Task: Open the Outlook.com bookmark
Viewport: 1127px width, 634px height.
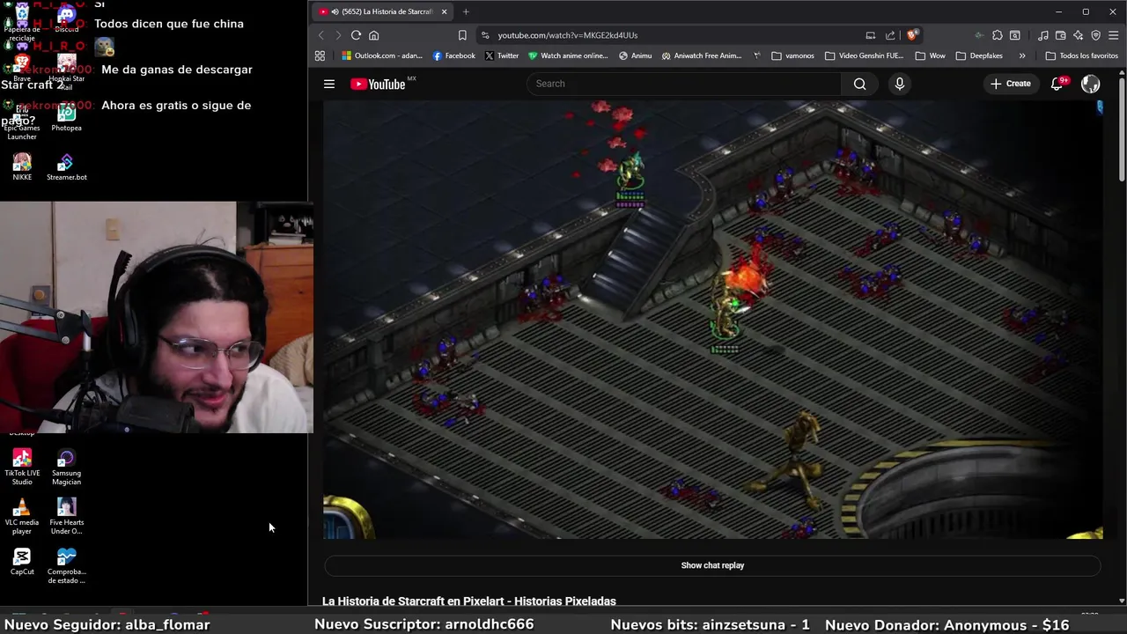Action: 382,55
